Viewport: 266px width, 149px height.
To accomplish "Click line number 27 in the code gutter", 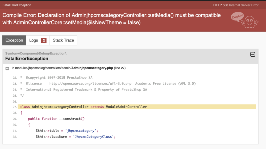I will pos(15,107).
